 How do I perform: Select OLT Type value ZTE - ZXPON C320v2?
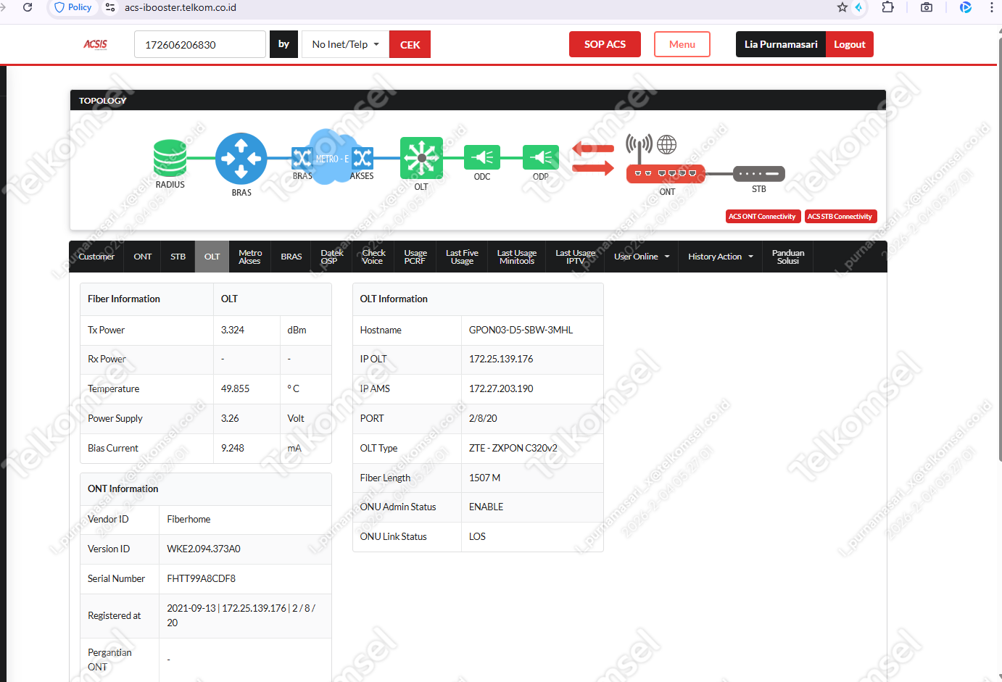pyautogui.click(x=513, y=448)
